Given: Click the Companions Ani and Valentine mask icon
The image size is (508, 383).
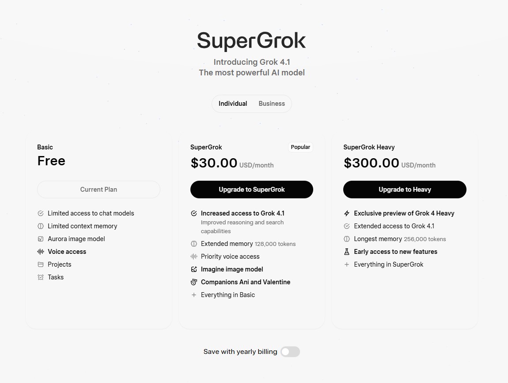Looking at the screenshot, I should (193, 282).
